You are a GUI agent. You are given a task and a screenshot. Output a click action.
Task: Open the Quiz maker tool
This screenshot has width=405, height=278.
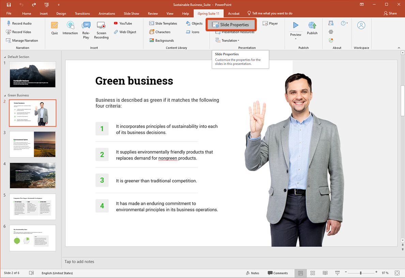click(x=55, y=28)
